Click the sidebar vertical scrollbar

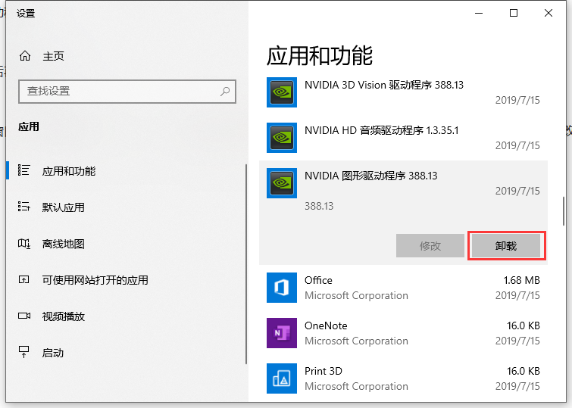[x=246, y=264]
